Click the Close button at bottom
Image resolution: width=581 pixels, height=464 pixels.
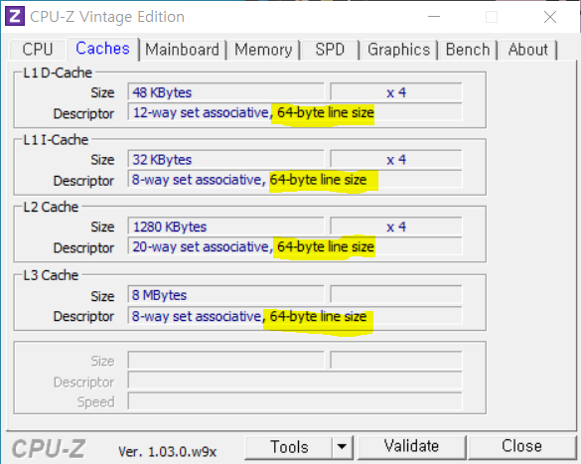pyautogui.click(x=521, y=446)
